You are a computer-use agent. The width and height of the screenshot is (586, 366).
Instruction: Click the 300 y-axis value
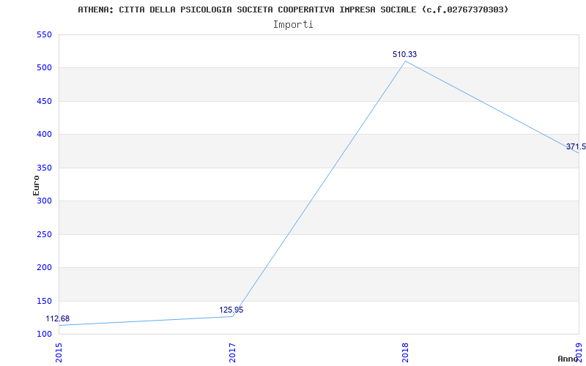[x=44, y=201]
